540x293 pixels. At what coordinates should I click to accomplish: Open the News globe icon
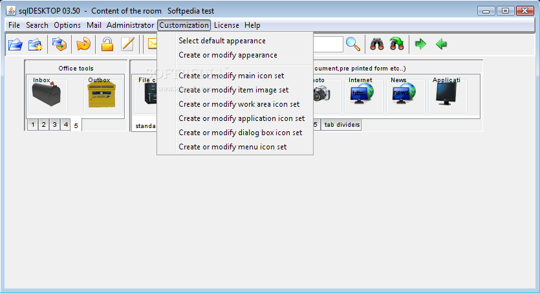pos(404,94)
